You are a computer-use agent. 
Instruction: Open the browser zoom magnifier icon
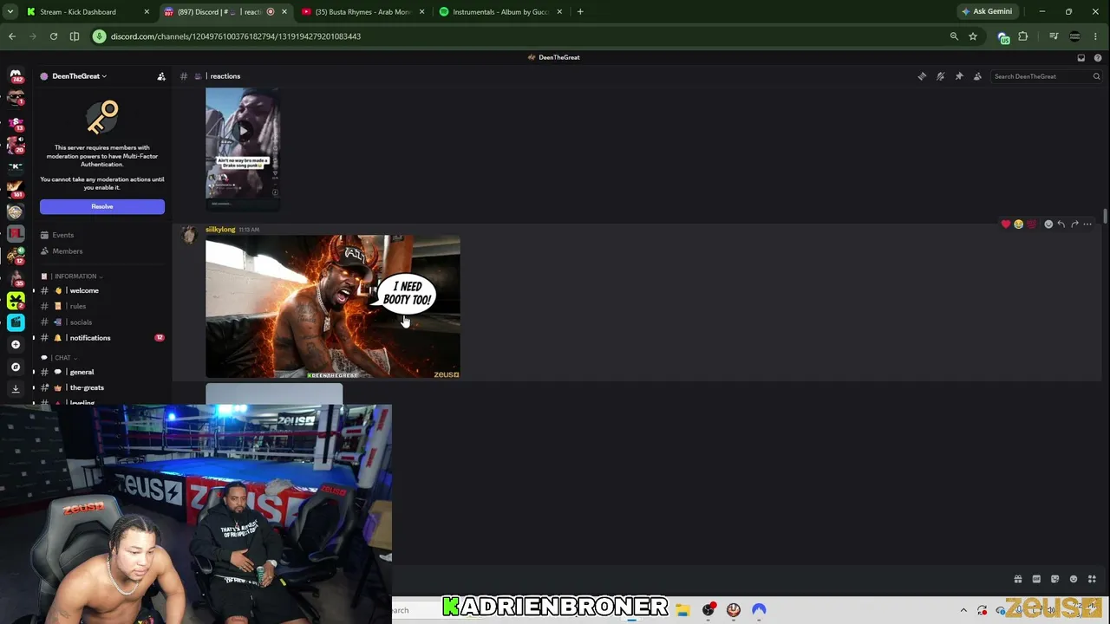[x=954, y=36]
